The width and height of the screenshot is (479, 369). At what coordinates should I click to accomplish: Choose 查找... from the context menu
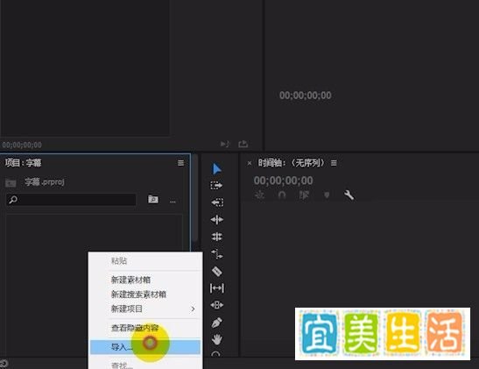pyautogui.click(x=122, y=365)
